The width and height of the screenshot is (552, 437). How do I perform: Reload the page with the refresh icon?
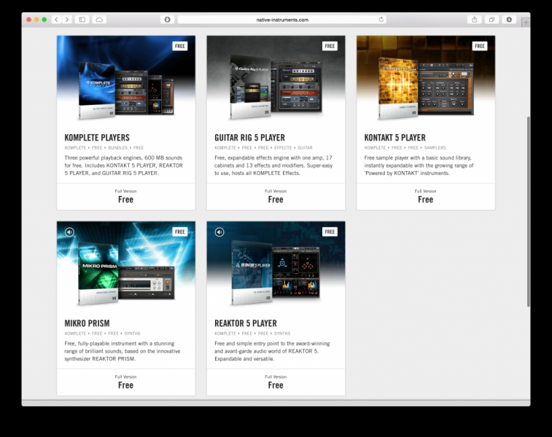click(x=381, y=20)
